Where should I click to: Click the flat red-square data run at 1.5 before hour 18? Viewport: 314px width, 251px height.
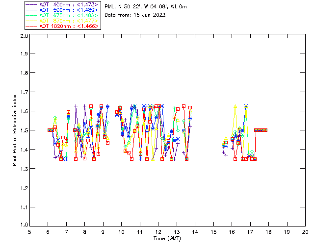click(x=261, y=130)
